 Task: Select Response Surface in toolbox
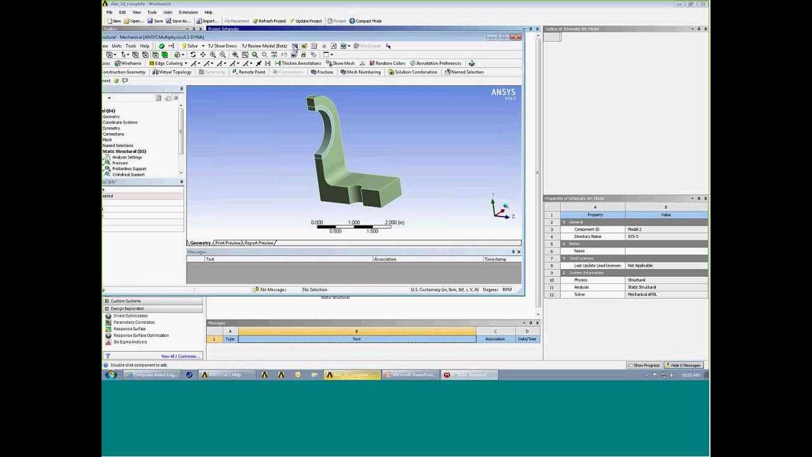coord(129,329)
